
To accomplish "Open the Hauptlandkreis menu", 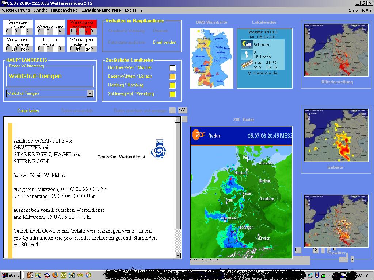I will pyautogui.click(x=64, y=10).
